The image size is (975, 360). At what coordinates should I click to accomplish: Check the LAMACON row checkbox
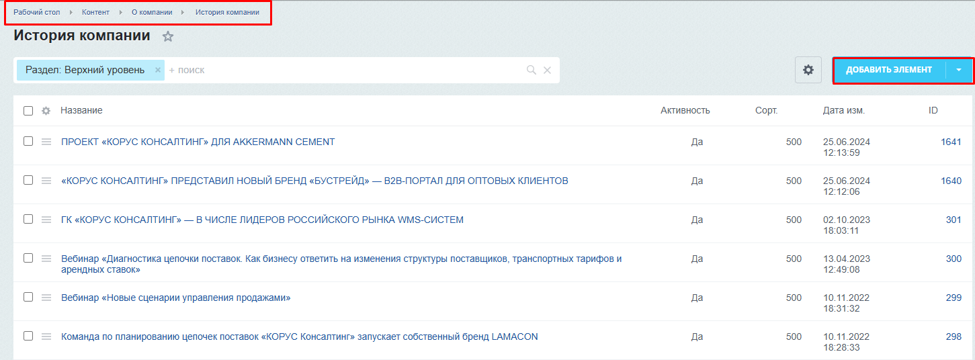[28, 336]
